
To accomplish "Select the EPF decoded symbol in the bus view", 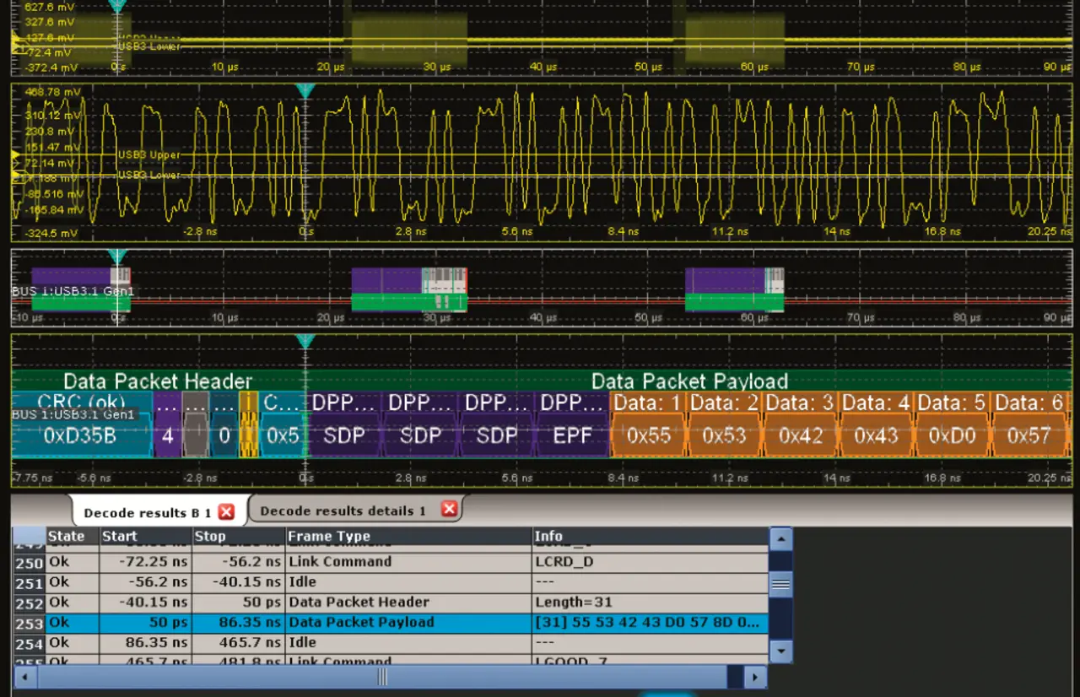I will [x=572, y=435].
